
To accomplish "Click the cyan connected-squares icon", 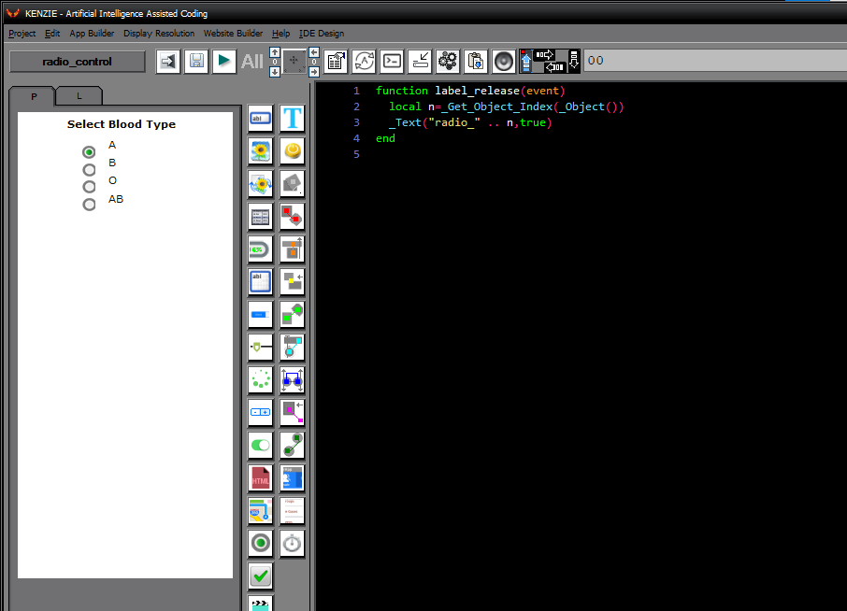I will point(293,347).
